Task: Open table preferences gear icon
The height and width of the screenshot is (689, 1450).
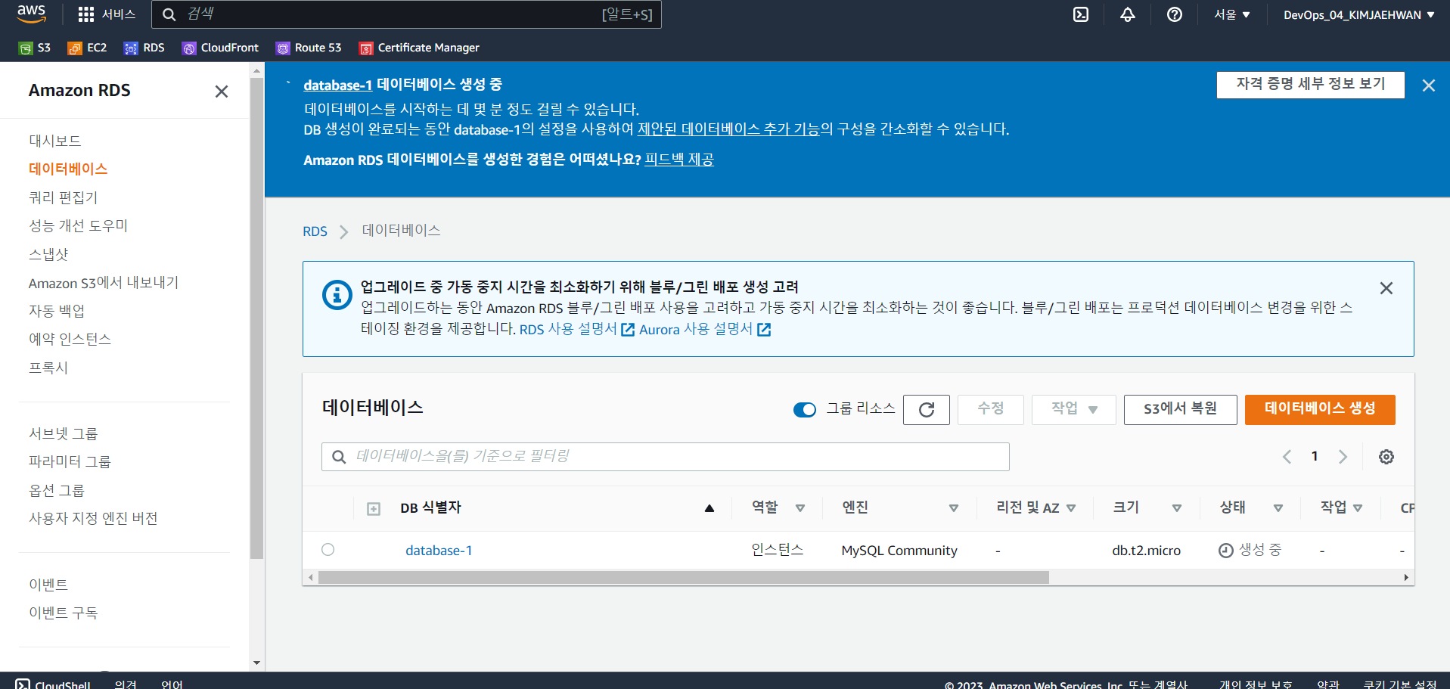Action: click(x=1386, y=457)
